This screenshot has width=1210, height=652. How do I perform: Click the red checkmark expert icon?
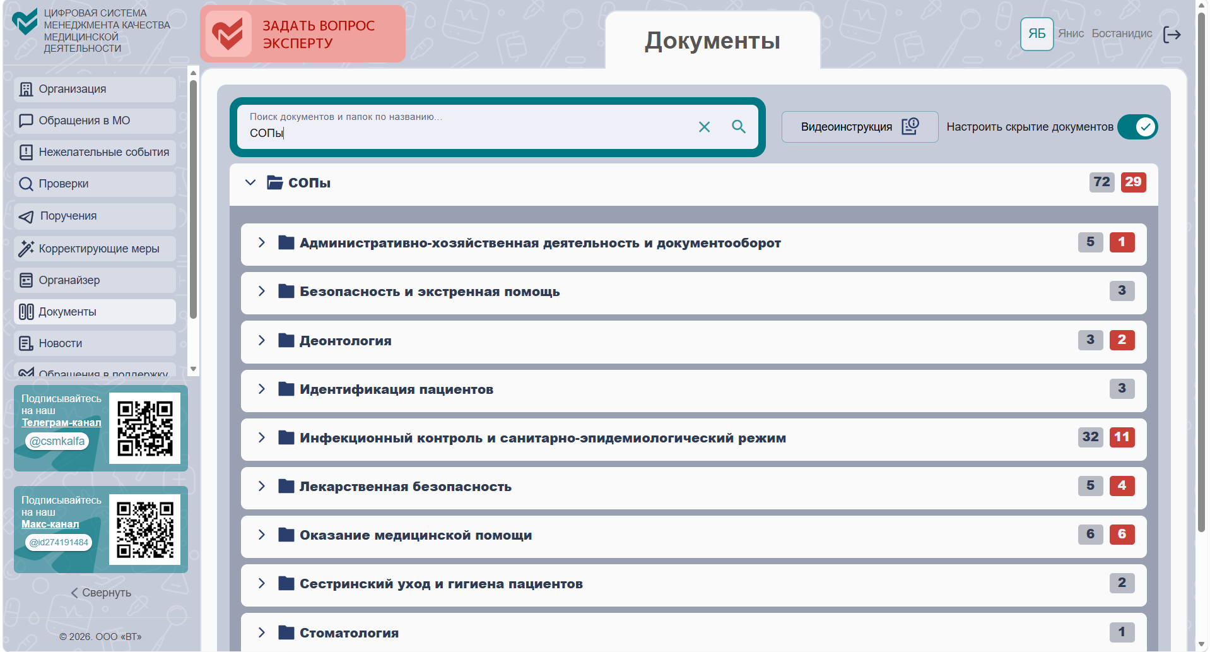click(x=228, y=34)
